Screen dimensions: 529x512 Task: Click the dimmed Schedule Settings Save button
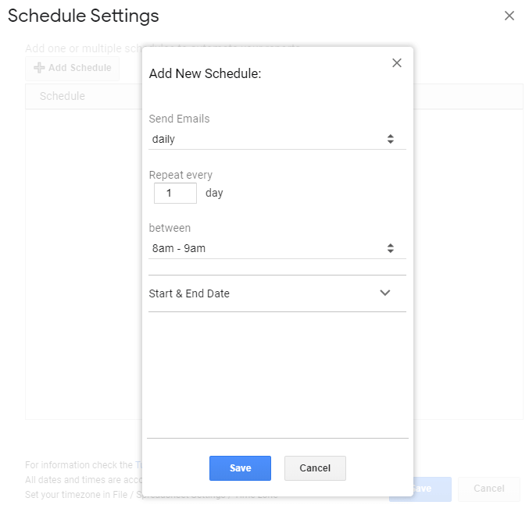(x=420, y=489)
